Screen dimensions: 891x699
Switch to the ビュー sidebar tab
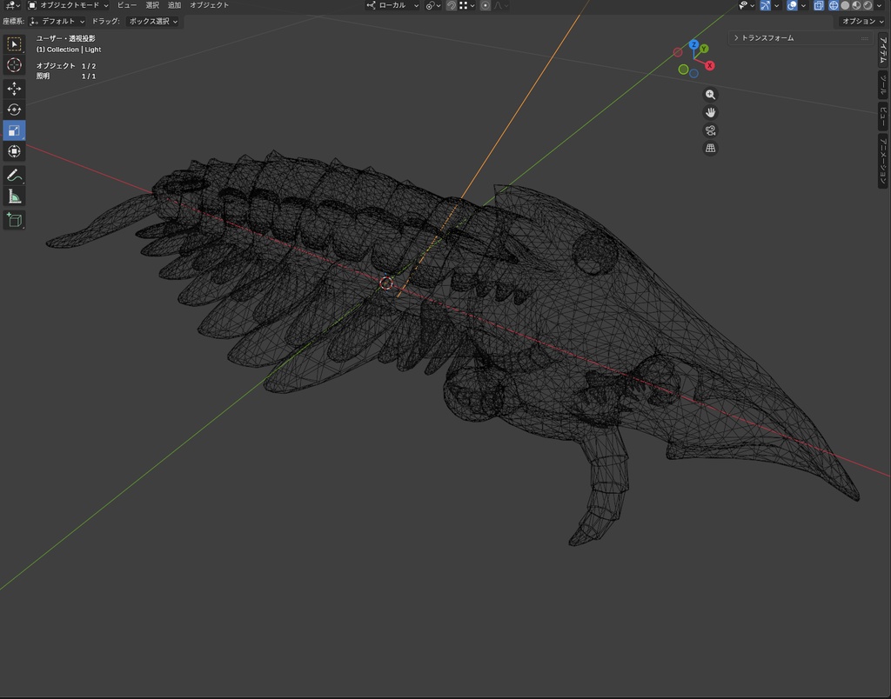tap(883, 116)
